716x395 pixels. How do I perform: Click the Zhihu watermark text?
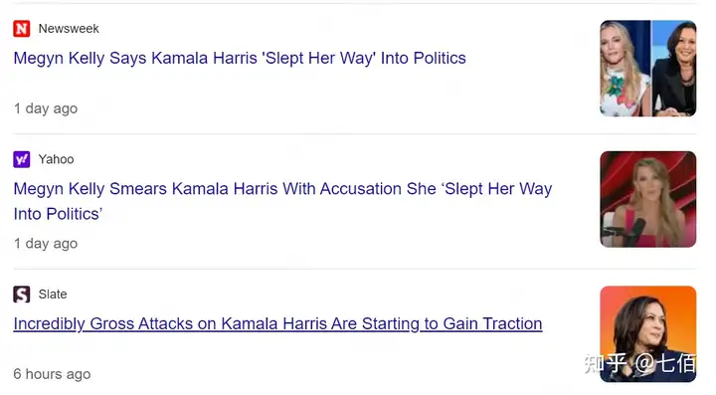(x=640, y=363)
